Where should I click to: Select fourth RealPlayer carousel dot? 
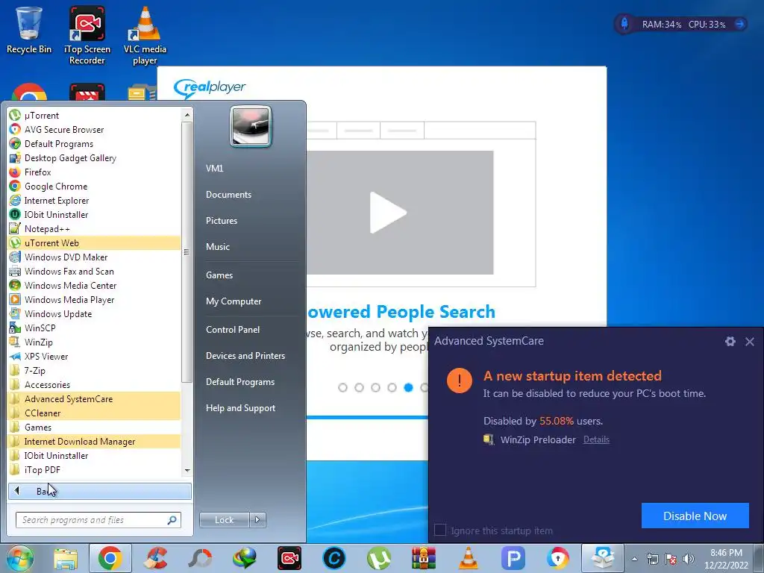(392, 387)
